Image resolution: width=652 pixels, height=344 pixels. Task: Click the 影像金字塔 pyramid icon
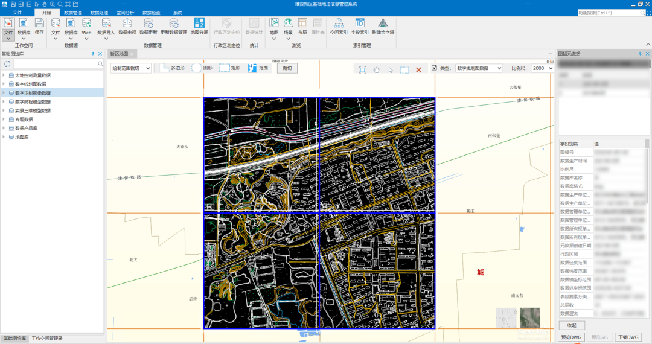383,24
